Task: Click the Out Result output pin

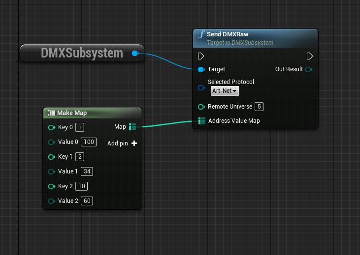Action: point(309,69)
